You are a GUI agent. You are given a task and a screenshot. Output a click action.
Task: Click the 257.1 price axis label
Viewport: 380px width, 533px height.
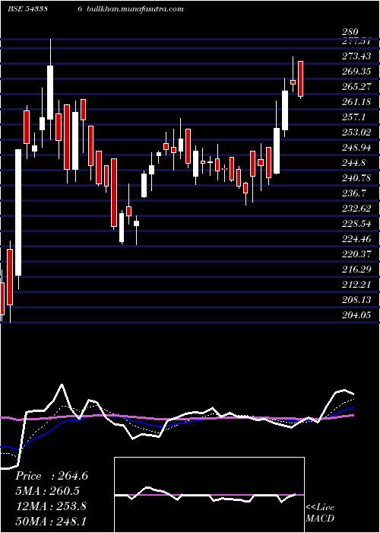coord(354,117)
